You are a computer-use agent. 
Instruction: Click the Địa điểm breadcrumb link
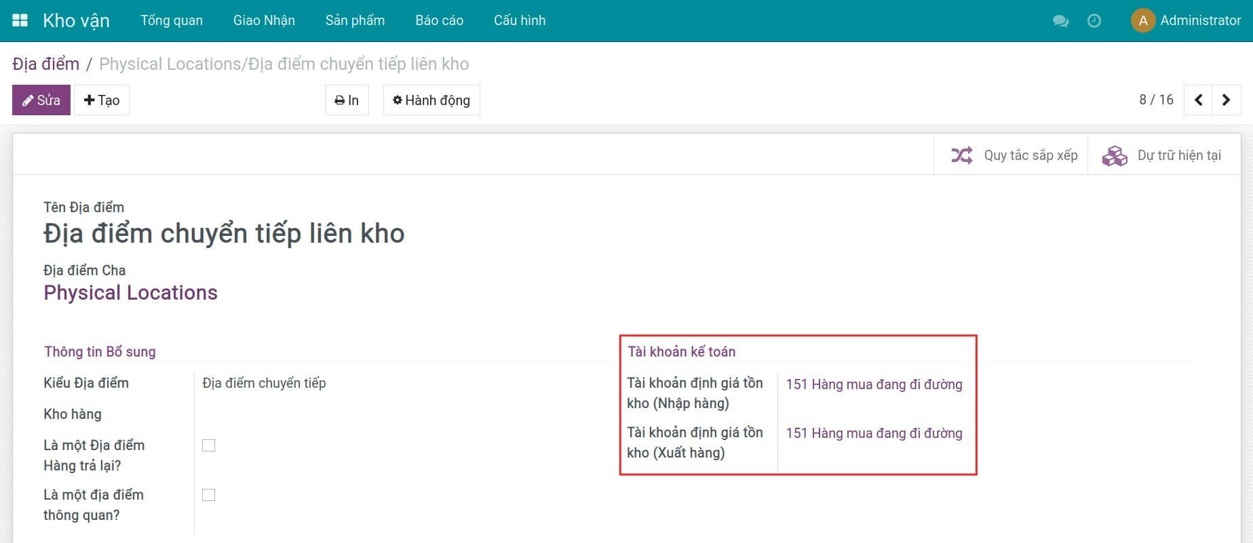45,64
